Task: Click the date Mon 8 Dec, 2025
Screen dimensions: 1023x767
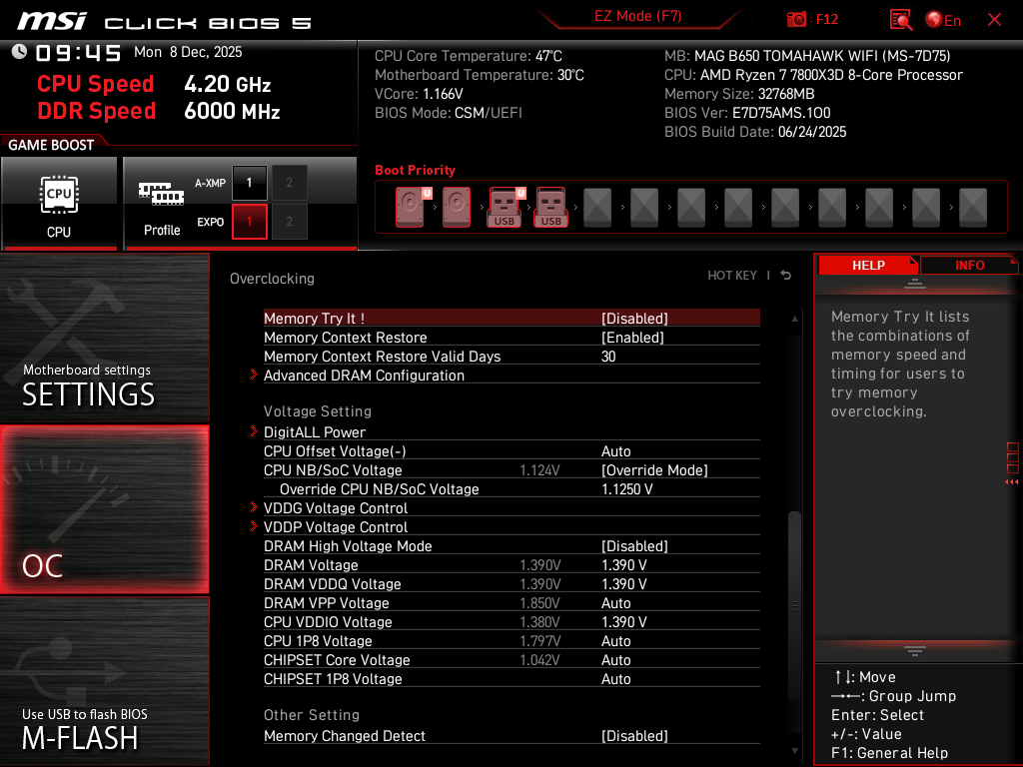Action: pyautogui.click(x=188, y=52)
